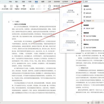Click the greyed 删除批注 delete comment icon
Viewport: 104px width, 104px height.
coord(39,6)
